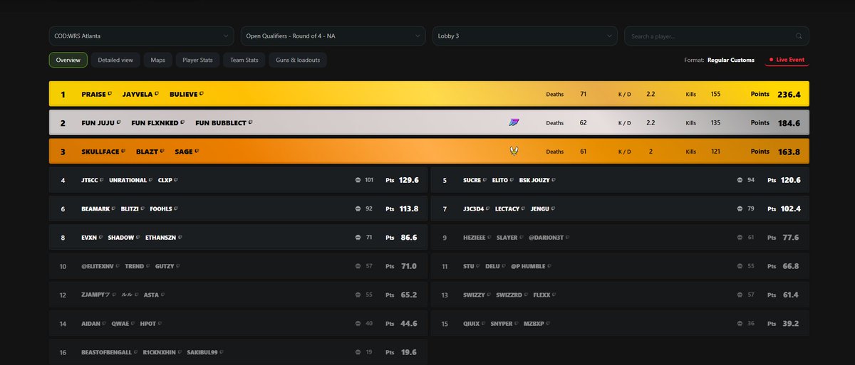Click the Twitch icon next to FUN FLXNKED
855x365 pixels.
tap(182, 123)
